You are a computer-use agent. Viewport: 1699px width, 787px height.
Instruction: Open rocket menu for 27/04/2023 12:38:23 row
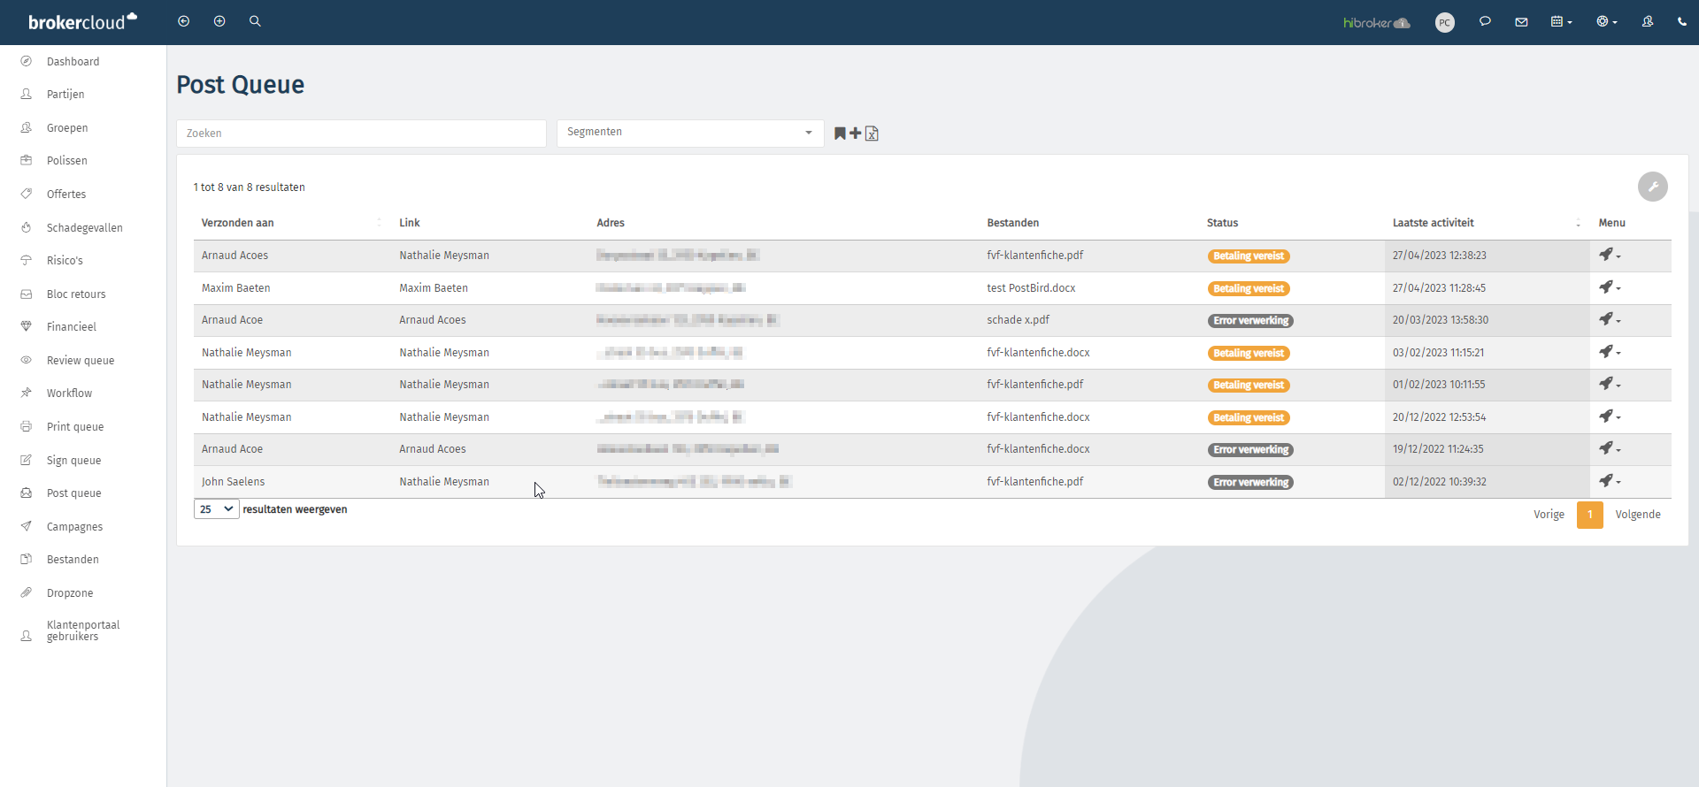point(1610,255)
